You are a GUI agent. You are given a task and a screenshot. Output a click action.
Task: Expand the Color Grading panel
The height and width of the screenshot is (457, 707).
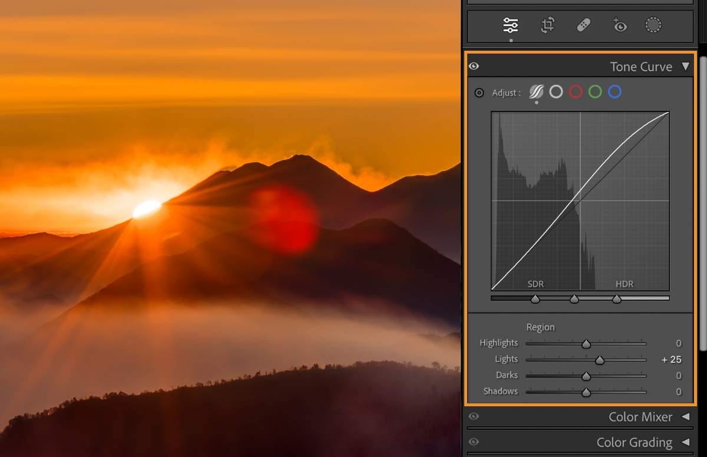(685, 442)
